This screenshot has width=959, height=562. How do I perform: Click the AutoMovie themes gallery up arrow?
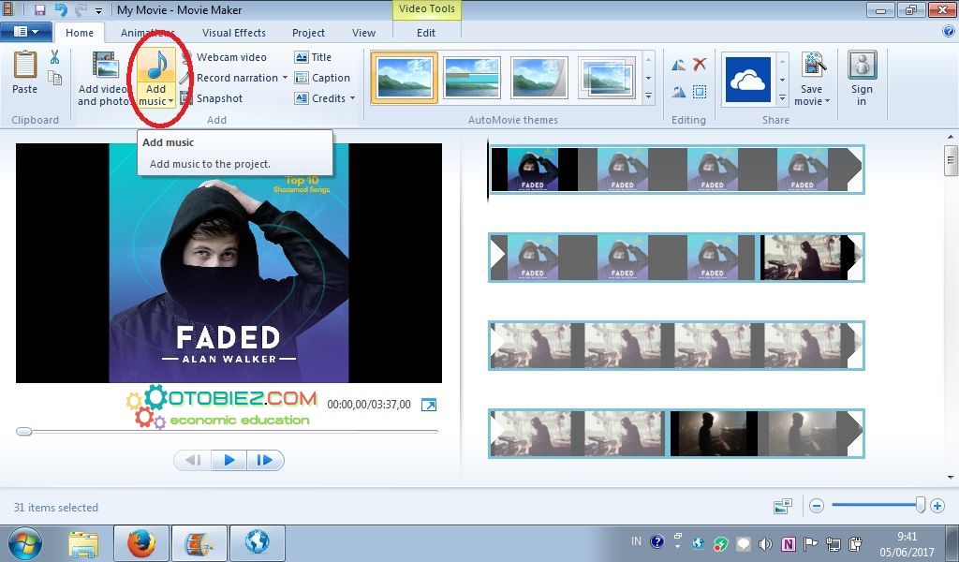point(648,59)
